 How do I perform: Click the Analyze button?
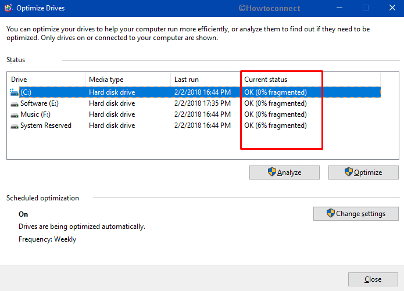click(284, 173)
